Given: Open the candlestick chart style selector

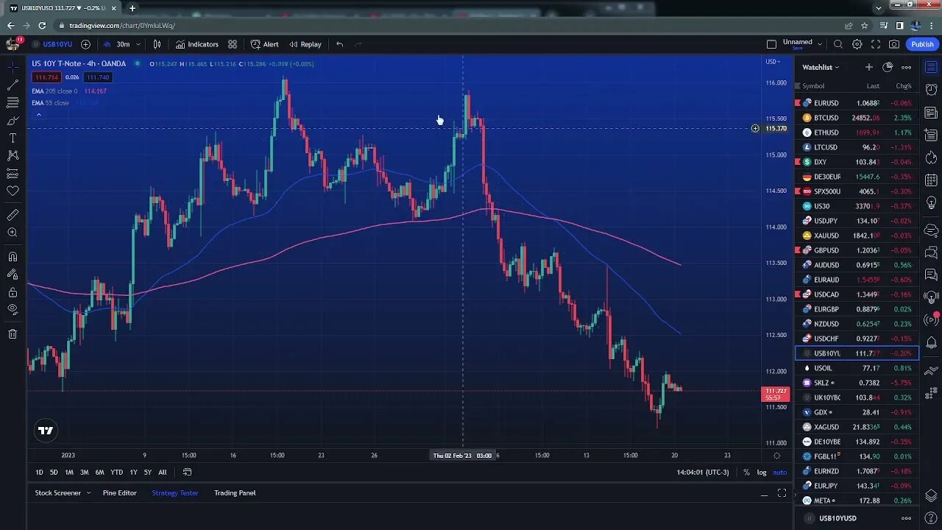Looking at the screenshot, I should coord(157,44).
